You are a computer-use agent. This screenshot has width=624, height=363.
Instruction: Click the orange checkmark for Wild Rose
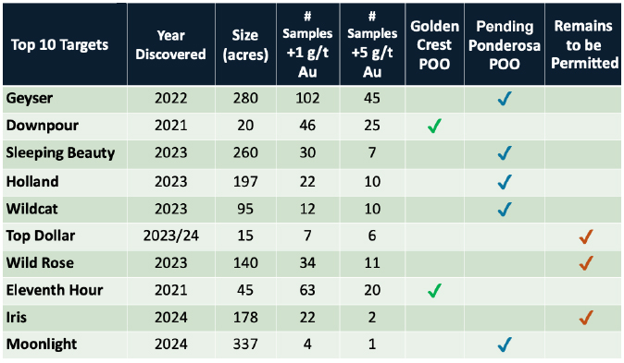(x=586, y=263)
